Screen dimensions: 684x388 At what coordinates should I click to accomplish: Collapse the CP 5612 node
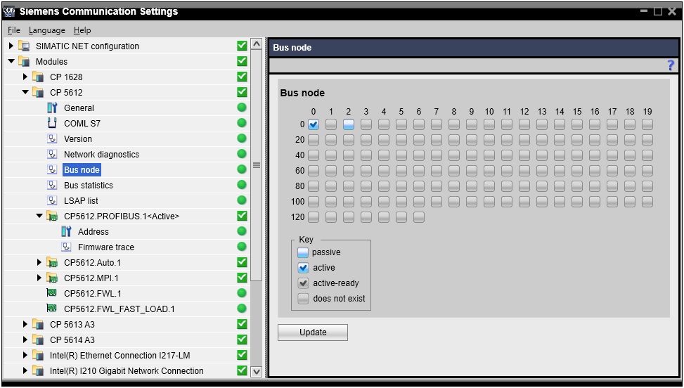pyautogui.click(x=25, y=92)
